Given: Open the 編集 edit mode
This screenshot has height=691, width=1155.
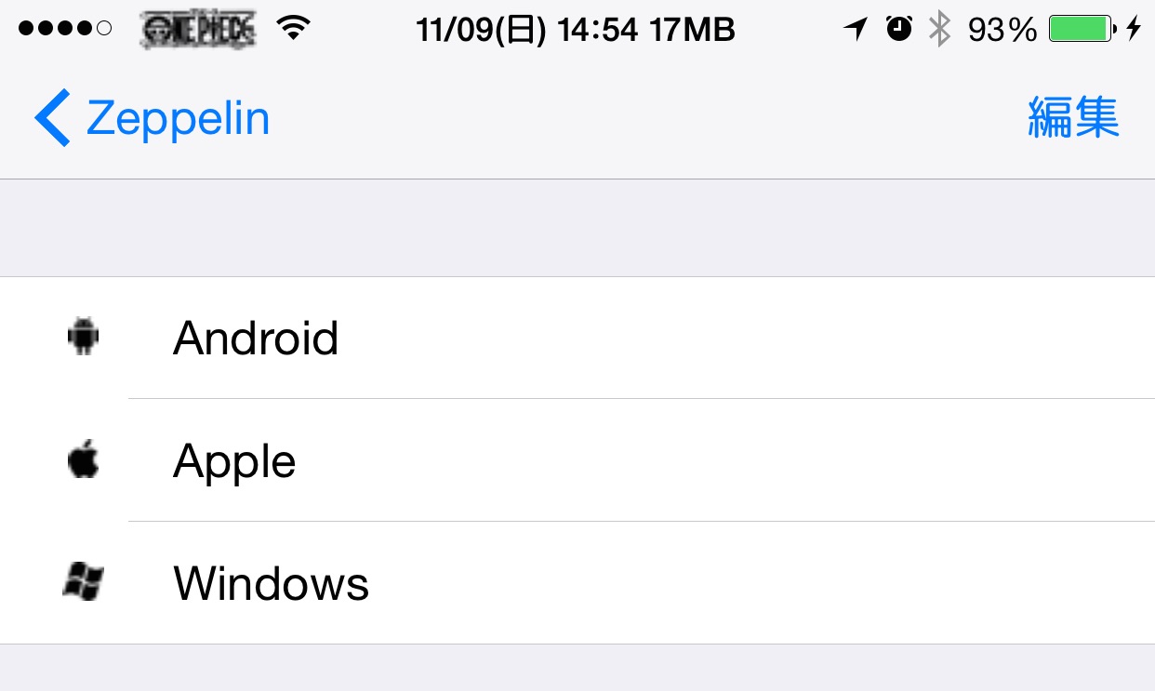Looking at the screenshot, I should [1073, 118].
